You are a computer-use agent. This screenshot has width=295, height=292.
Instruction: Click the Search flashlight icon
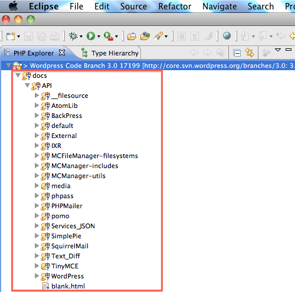(158, 36)
